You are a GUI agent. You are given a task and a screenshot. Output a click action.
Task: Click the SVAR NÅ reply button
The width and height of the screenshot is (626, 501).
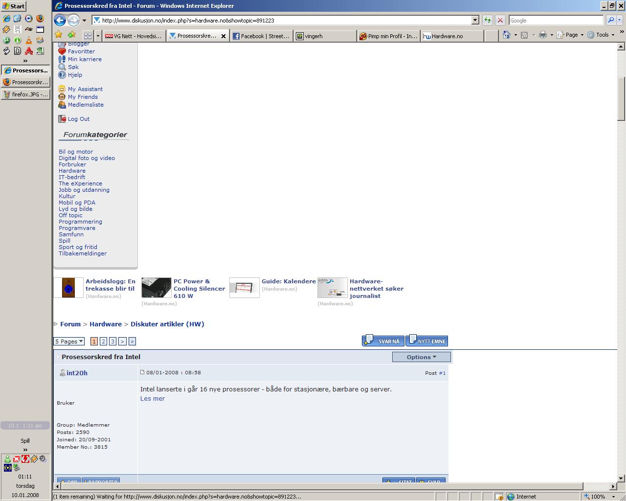point(383,341)
